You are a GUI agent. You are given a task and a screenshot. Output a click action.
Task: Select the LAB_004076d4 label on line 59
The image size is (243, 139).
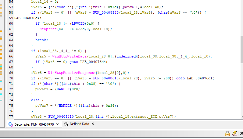[x=26, y=18]
